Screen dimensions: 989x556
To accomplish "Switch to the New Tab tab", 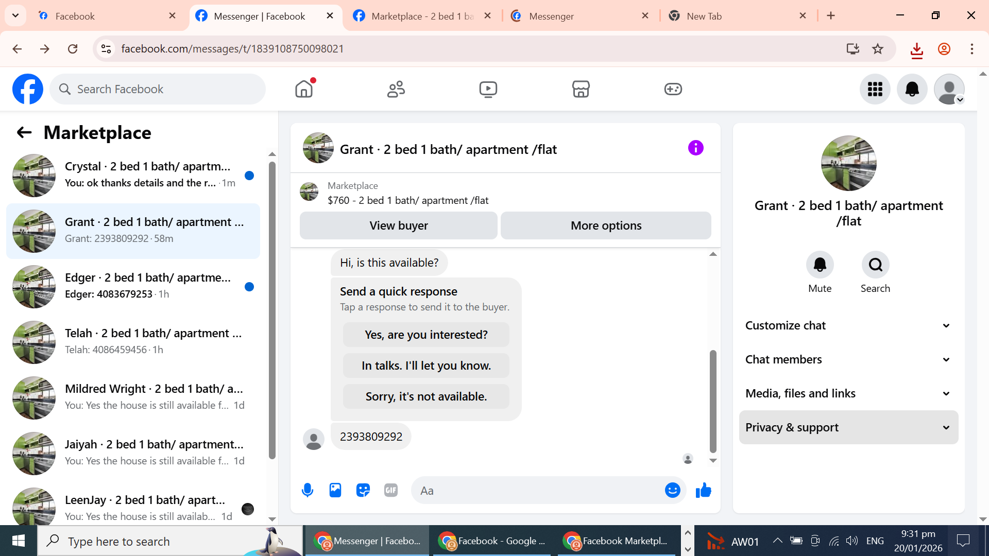I will [x=737, y=16].
